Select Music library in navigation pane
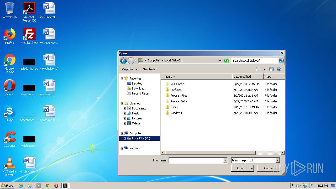 [x=135, y=113]
